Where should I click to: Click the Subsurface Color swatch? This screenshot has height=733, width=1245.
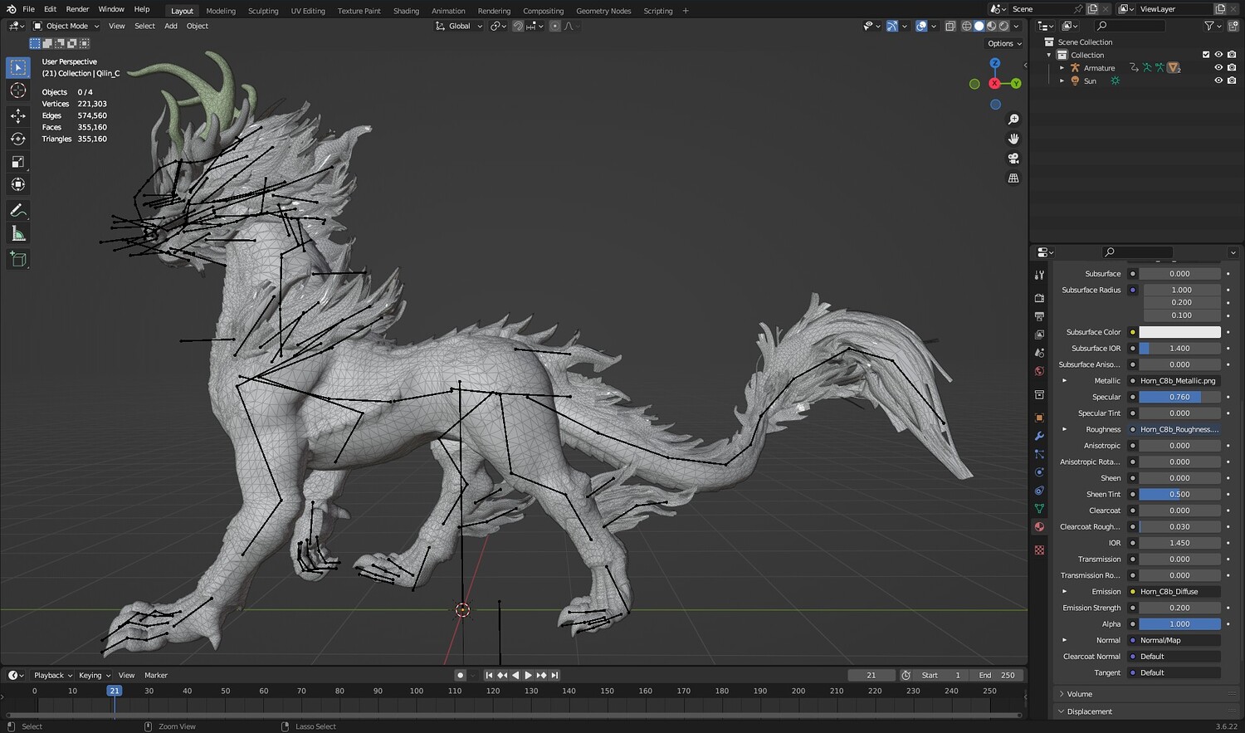click(1179, 332)
